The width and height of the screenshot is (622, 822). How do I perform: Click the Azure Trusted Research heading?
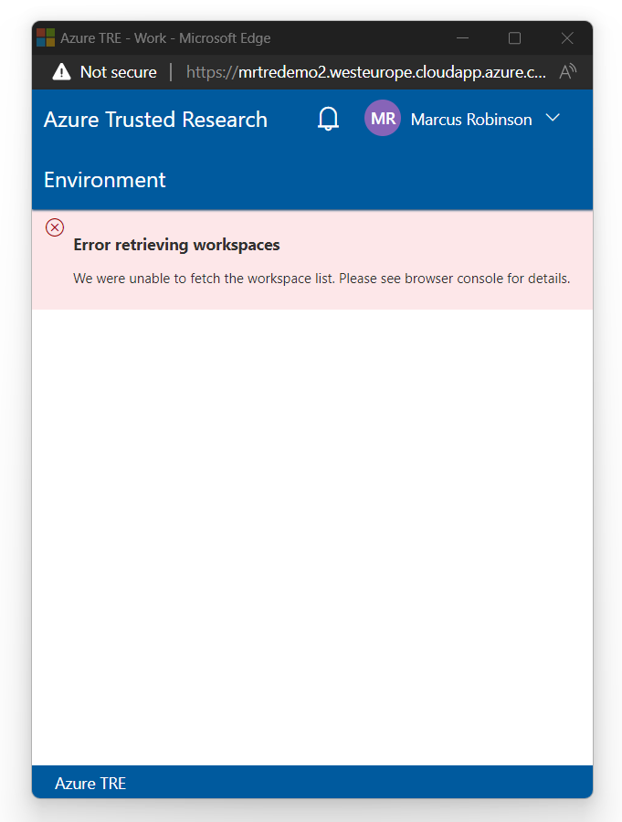pyautogui.click(x=155, y=119)
